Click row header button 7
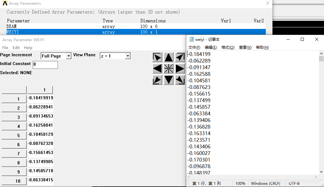This screenshot has width=324, height=187. click(14, 154)
